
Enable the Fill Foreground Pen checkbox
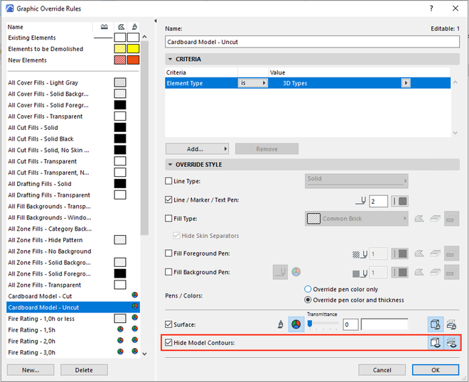[168, 253]
